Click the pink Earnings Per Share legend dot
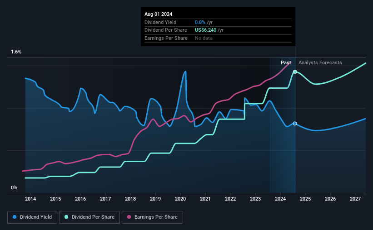Viewport: 373px width, 230px height. (x=129, y=217)
